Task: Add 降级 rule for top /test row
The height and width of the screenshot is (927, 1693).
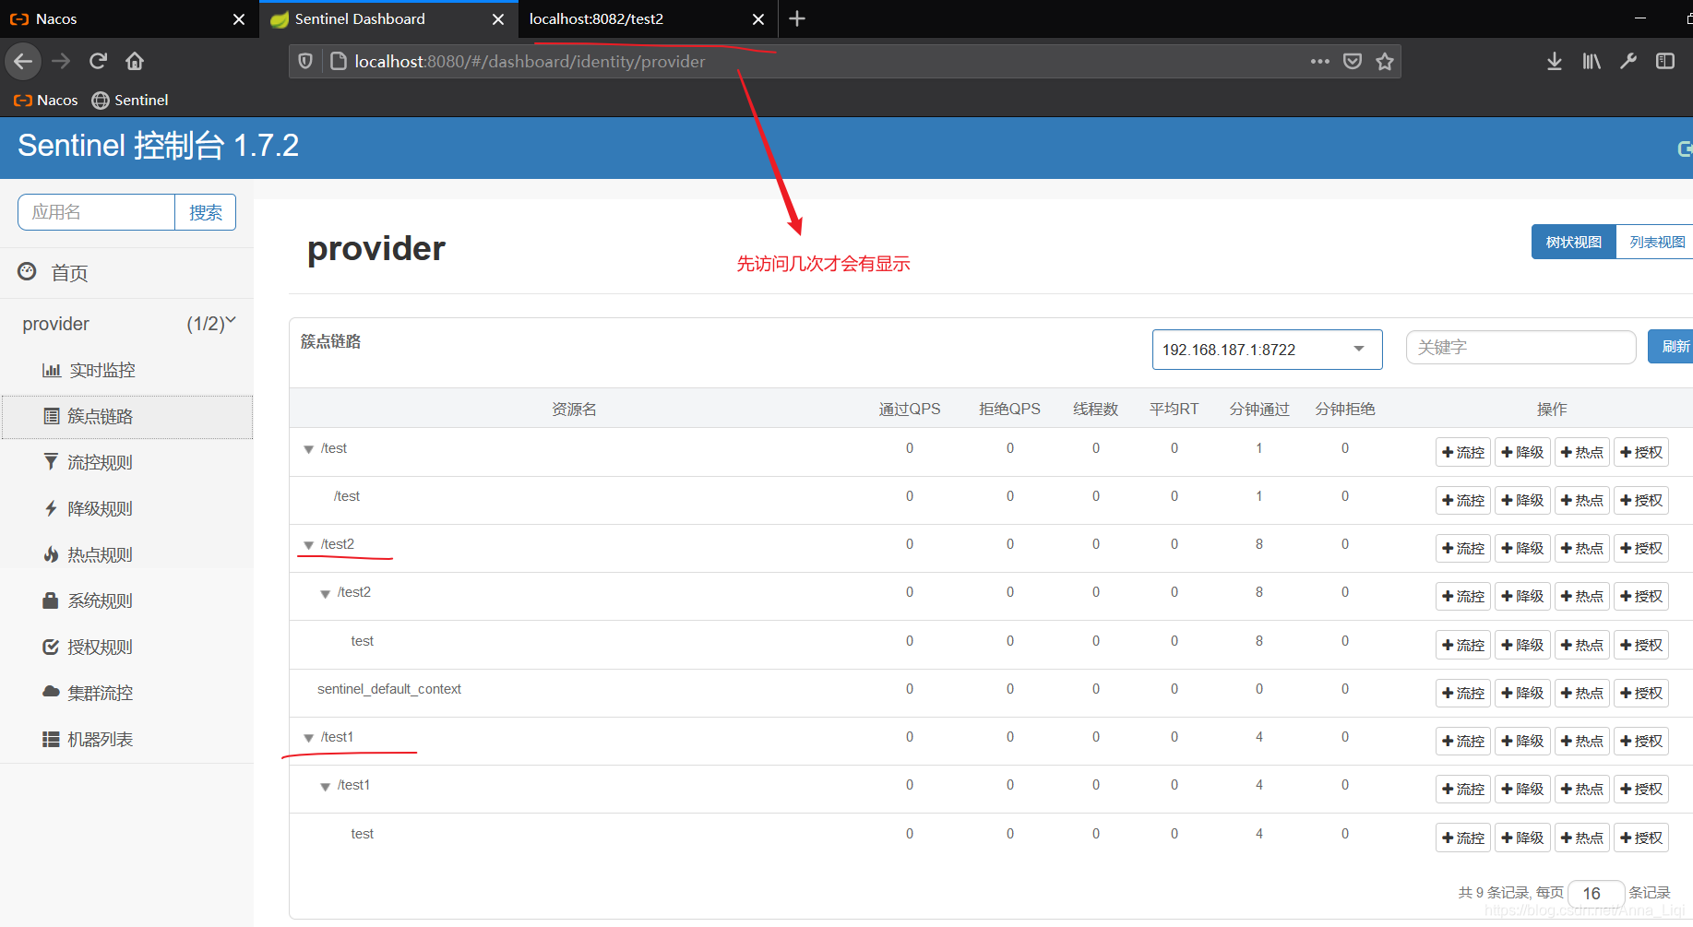Action: [x=1522, y=452]
